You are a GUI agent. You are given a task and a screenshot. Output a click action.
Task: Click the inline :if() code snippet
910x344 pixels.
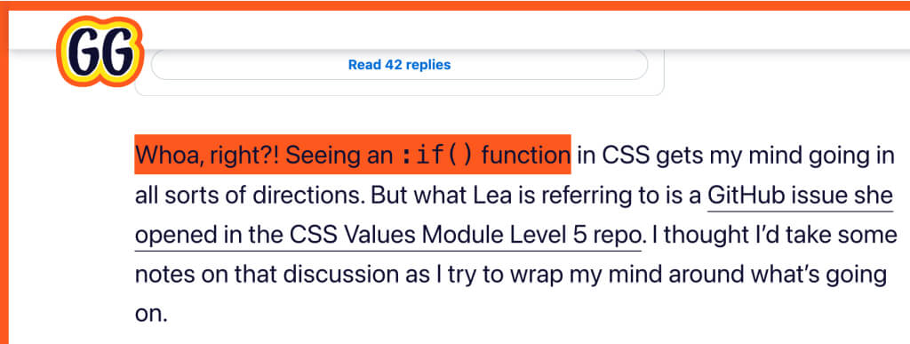[437, 155]
